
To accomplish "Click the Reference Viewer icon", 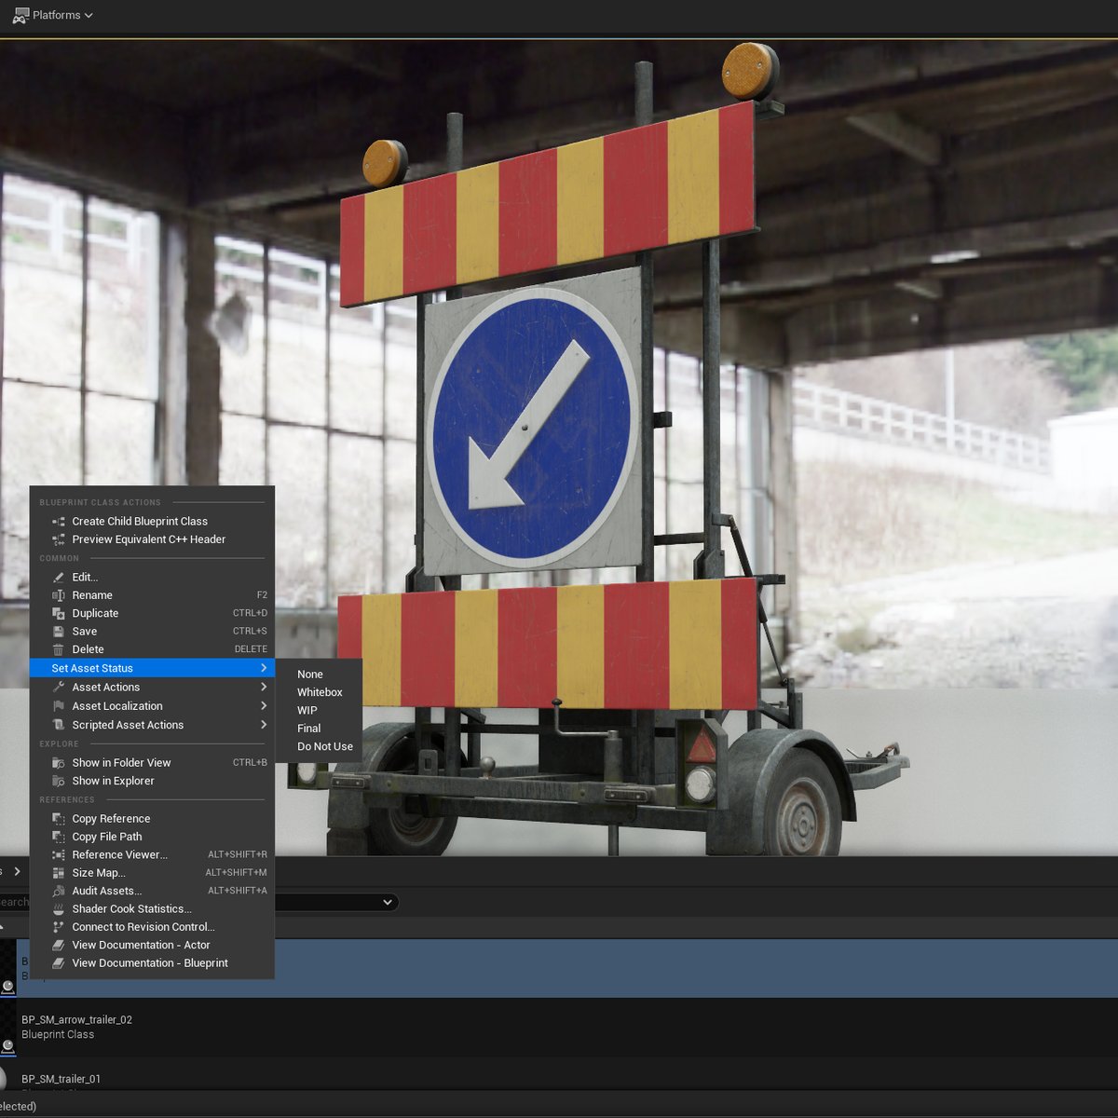I will (x=59, y=855).
